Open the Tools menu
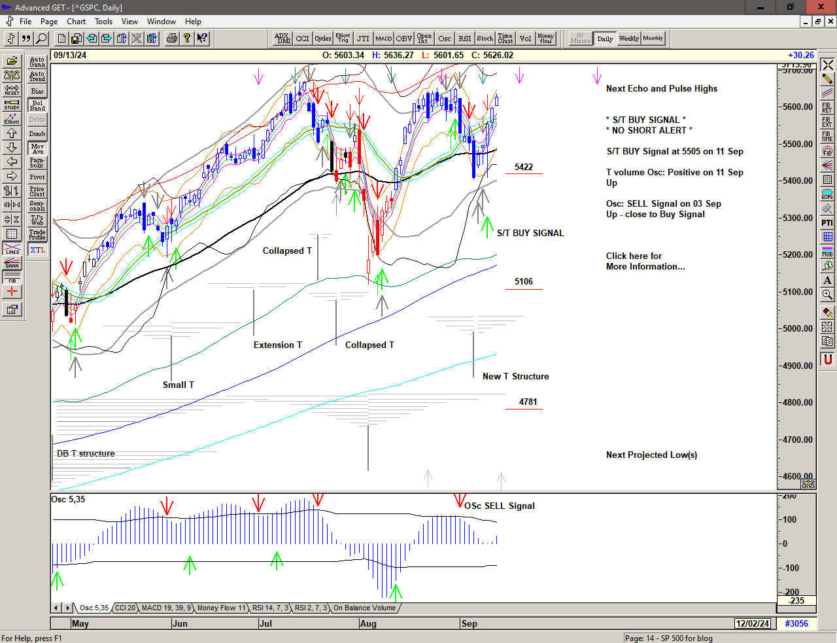Viewport: 837px width, 643px height. tap(103, 22)
